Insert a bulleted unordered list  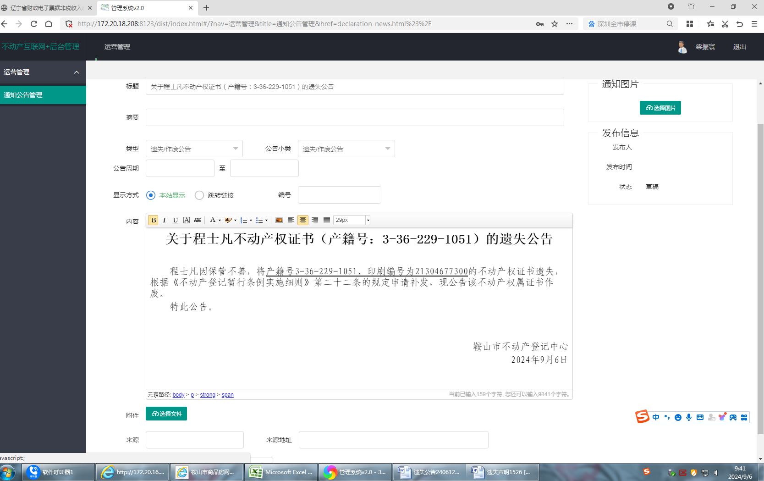[x=259, y=220]
